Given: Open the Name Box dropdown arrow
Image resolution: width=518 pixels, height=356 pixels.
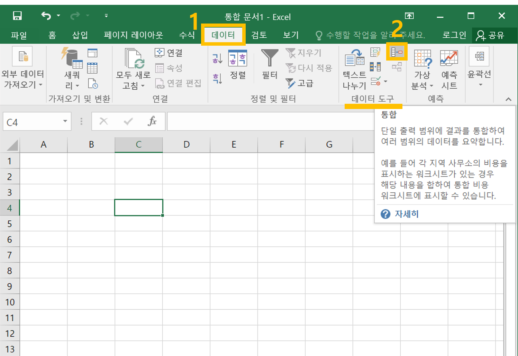Looking at the screenshot, I should tap(64, 121).
